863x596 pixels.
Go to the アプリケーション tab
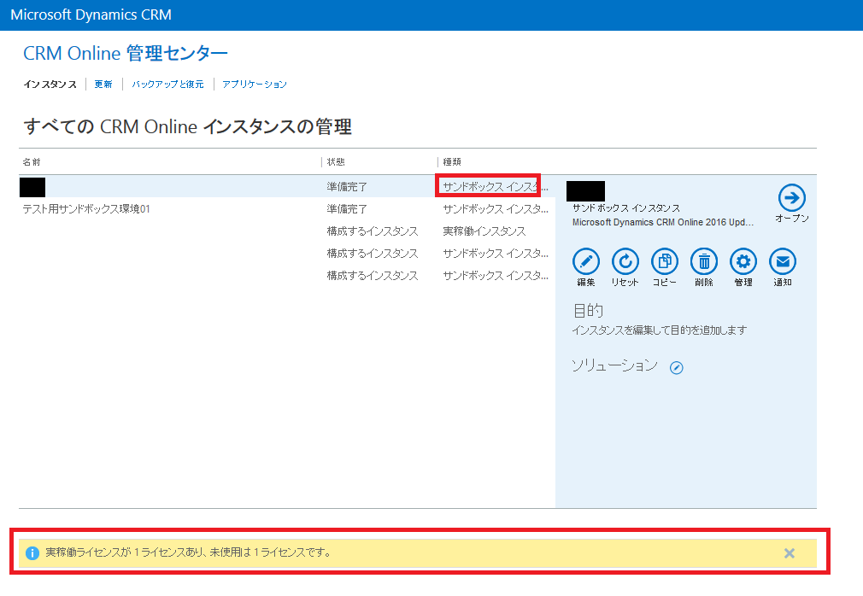click(x=255, y=85)
